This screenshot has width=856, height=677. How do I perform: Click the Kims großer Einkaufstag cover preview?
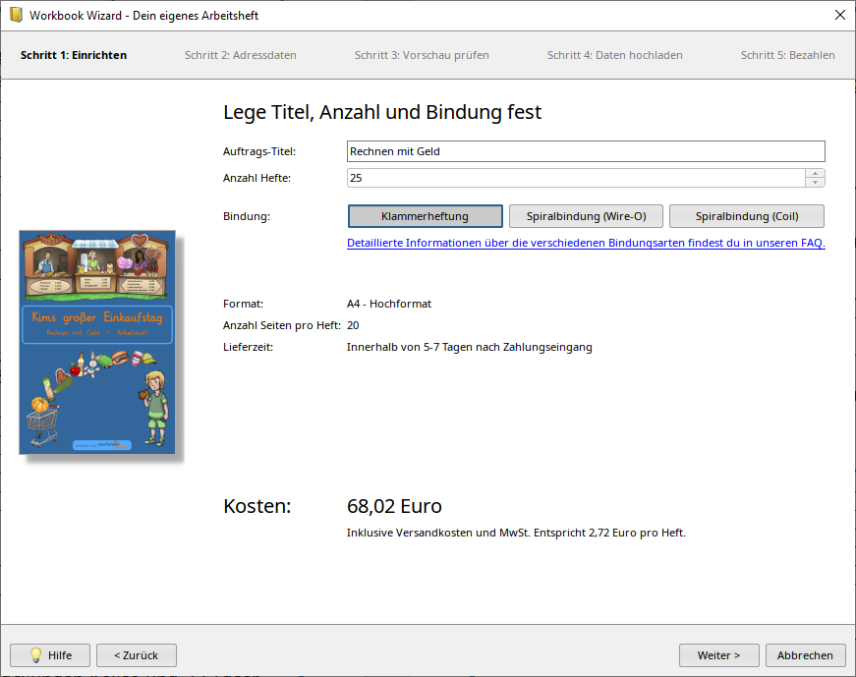[x=96, y=343]
